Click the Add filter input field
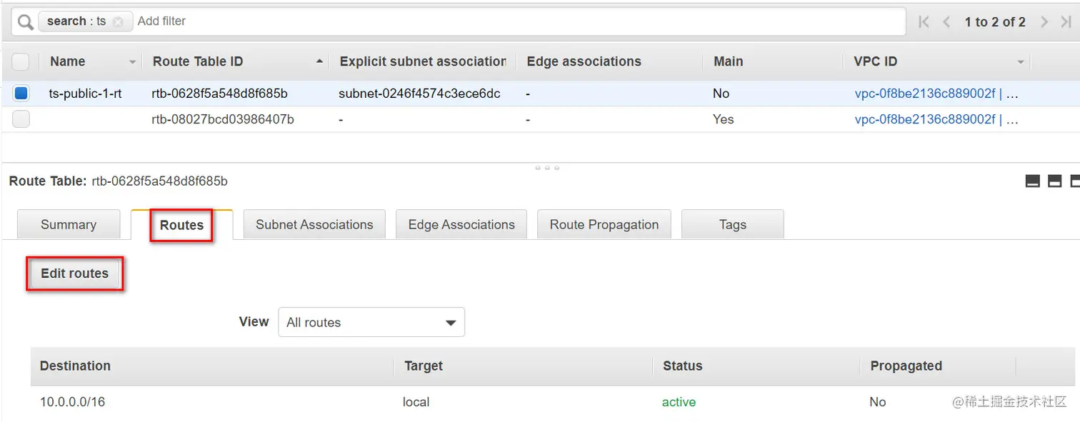This screenshot has height=422, width=1080. (x=519, y=21)
